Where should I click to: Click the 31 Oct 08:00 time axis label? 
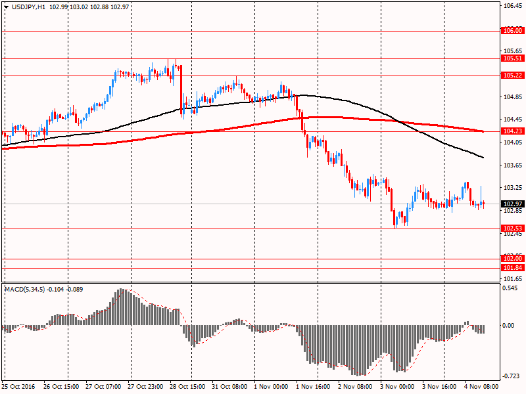[x=229, y=387]
